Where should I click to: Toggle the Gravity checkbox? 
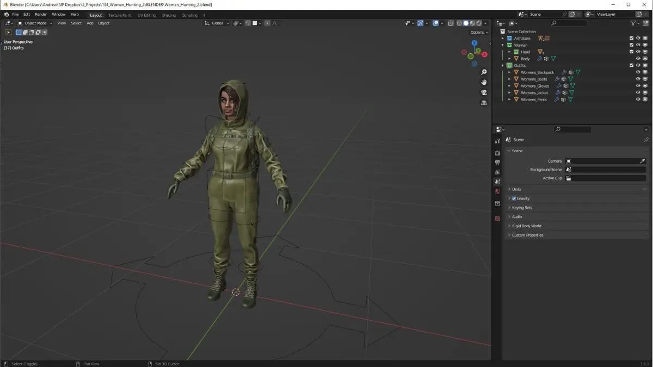coord(514,198)
